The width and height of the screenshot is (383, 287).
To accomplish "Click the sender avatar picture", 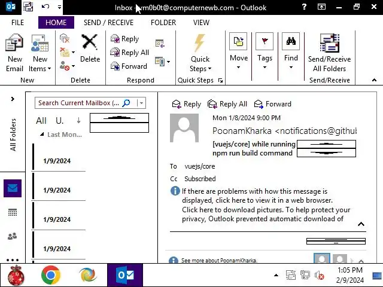I will (x=184, y=128).
